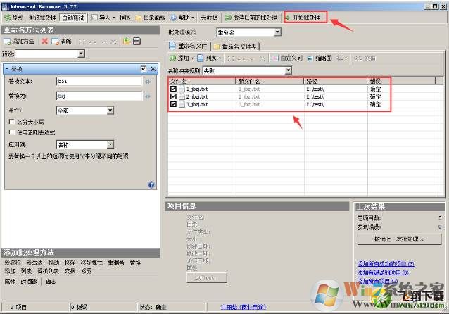
Task: Click the replace-with field containing jbzj
Action: 99,96
